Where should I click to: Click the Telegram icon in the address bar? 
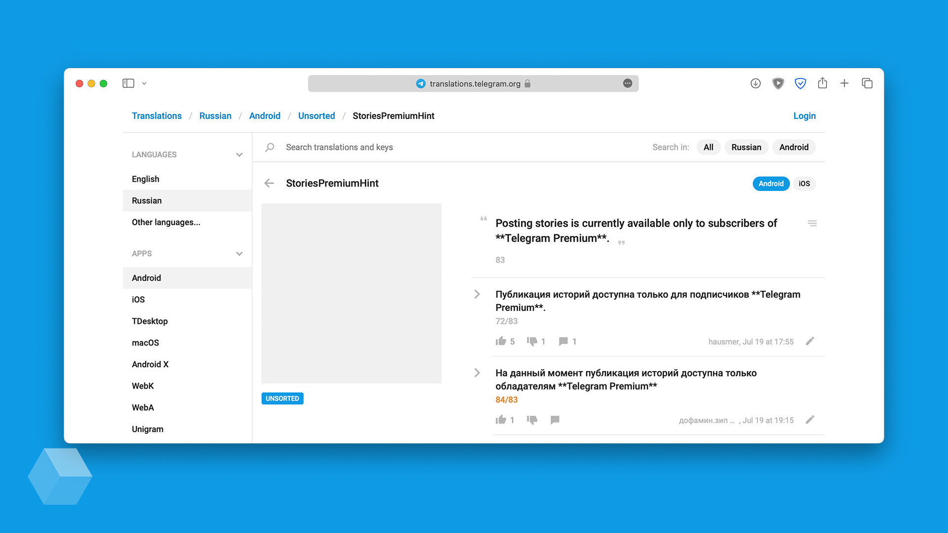click(419, 83)
